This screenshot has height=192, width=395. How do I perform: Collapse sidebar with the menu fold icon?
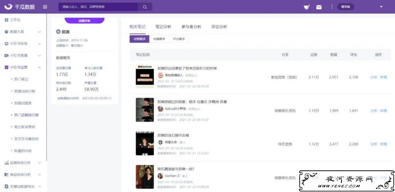[45, 7]
